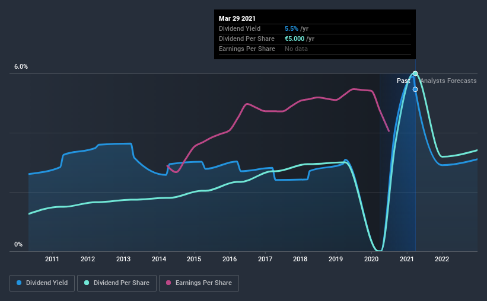
Task: Click the pink Earnings Per Share legend dot
Action: tap(168, 283)
